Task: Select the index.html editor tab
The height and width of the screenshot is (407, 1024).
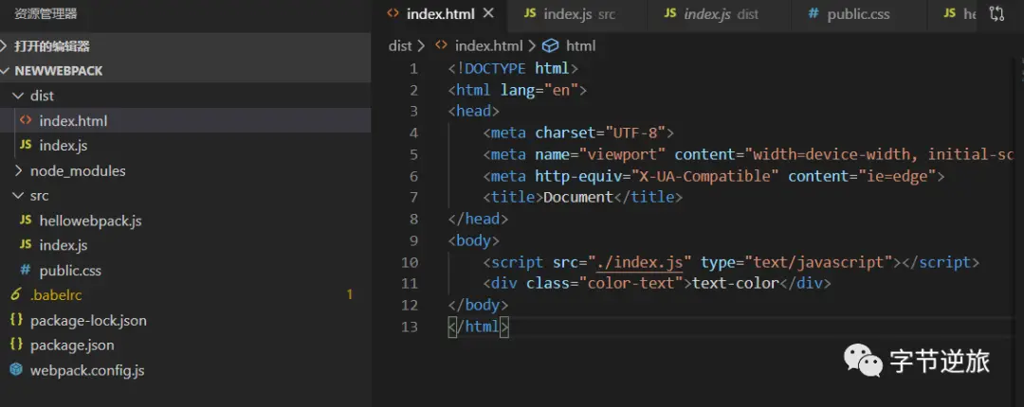Action: pos(440,14)
